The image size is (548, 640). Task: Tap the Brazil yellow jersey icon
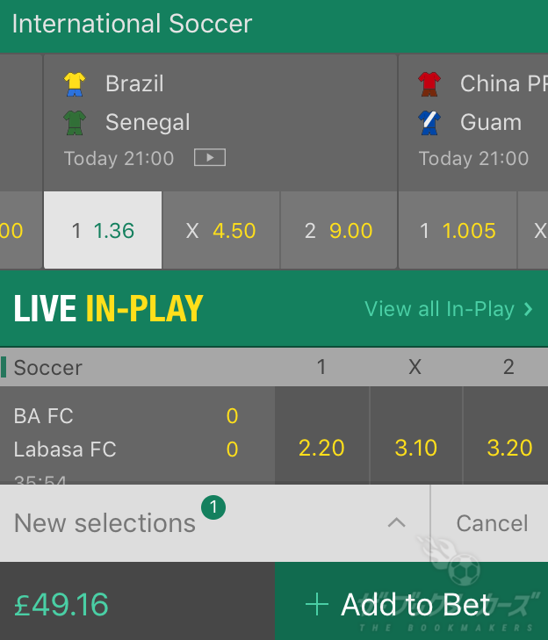click(x=75, y=84)
